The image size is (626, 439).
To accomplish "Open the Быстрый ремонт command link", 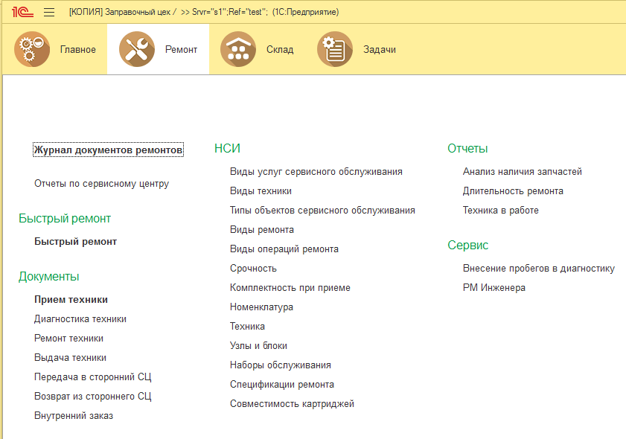I will [x=75, y=242].
